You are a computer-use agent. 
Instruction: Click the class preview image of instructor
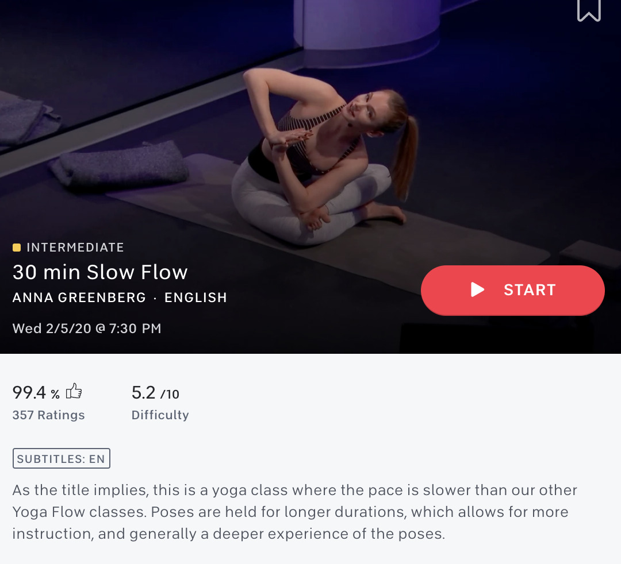[310, 119]
